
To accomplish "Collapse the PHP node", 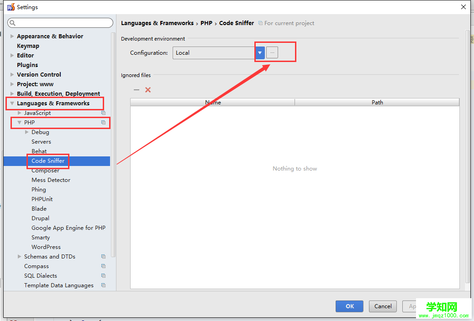I will (x=19, y=123).
